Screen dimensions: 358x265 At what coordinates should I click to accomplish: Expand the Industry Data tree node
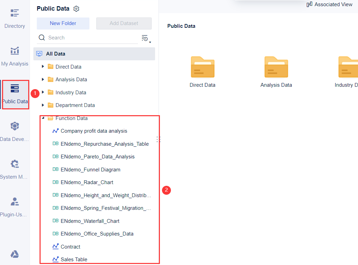43,92
